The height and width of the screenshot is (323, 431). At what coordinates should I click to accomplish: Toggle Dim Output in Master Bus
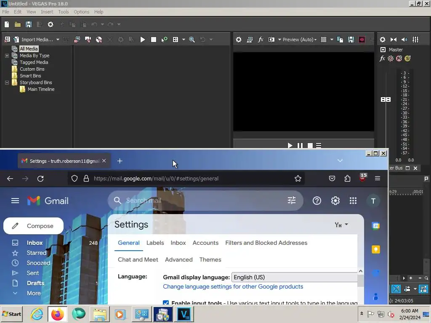tap(404, 40)
